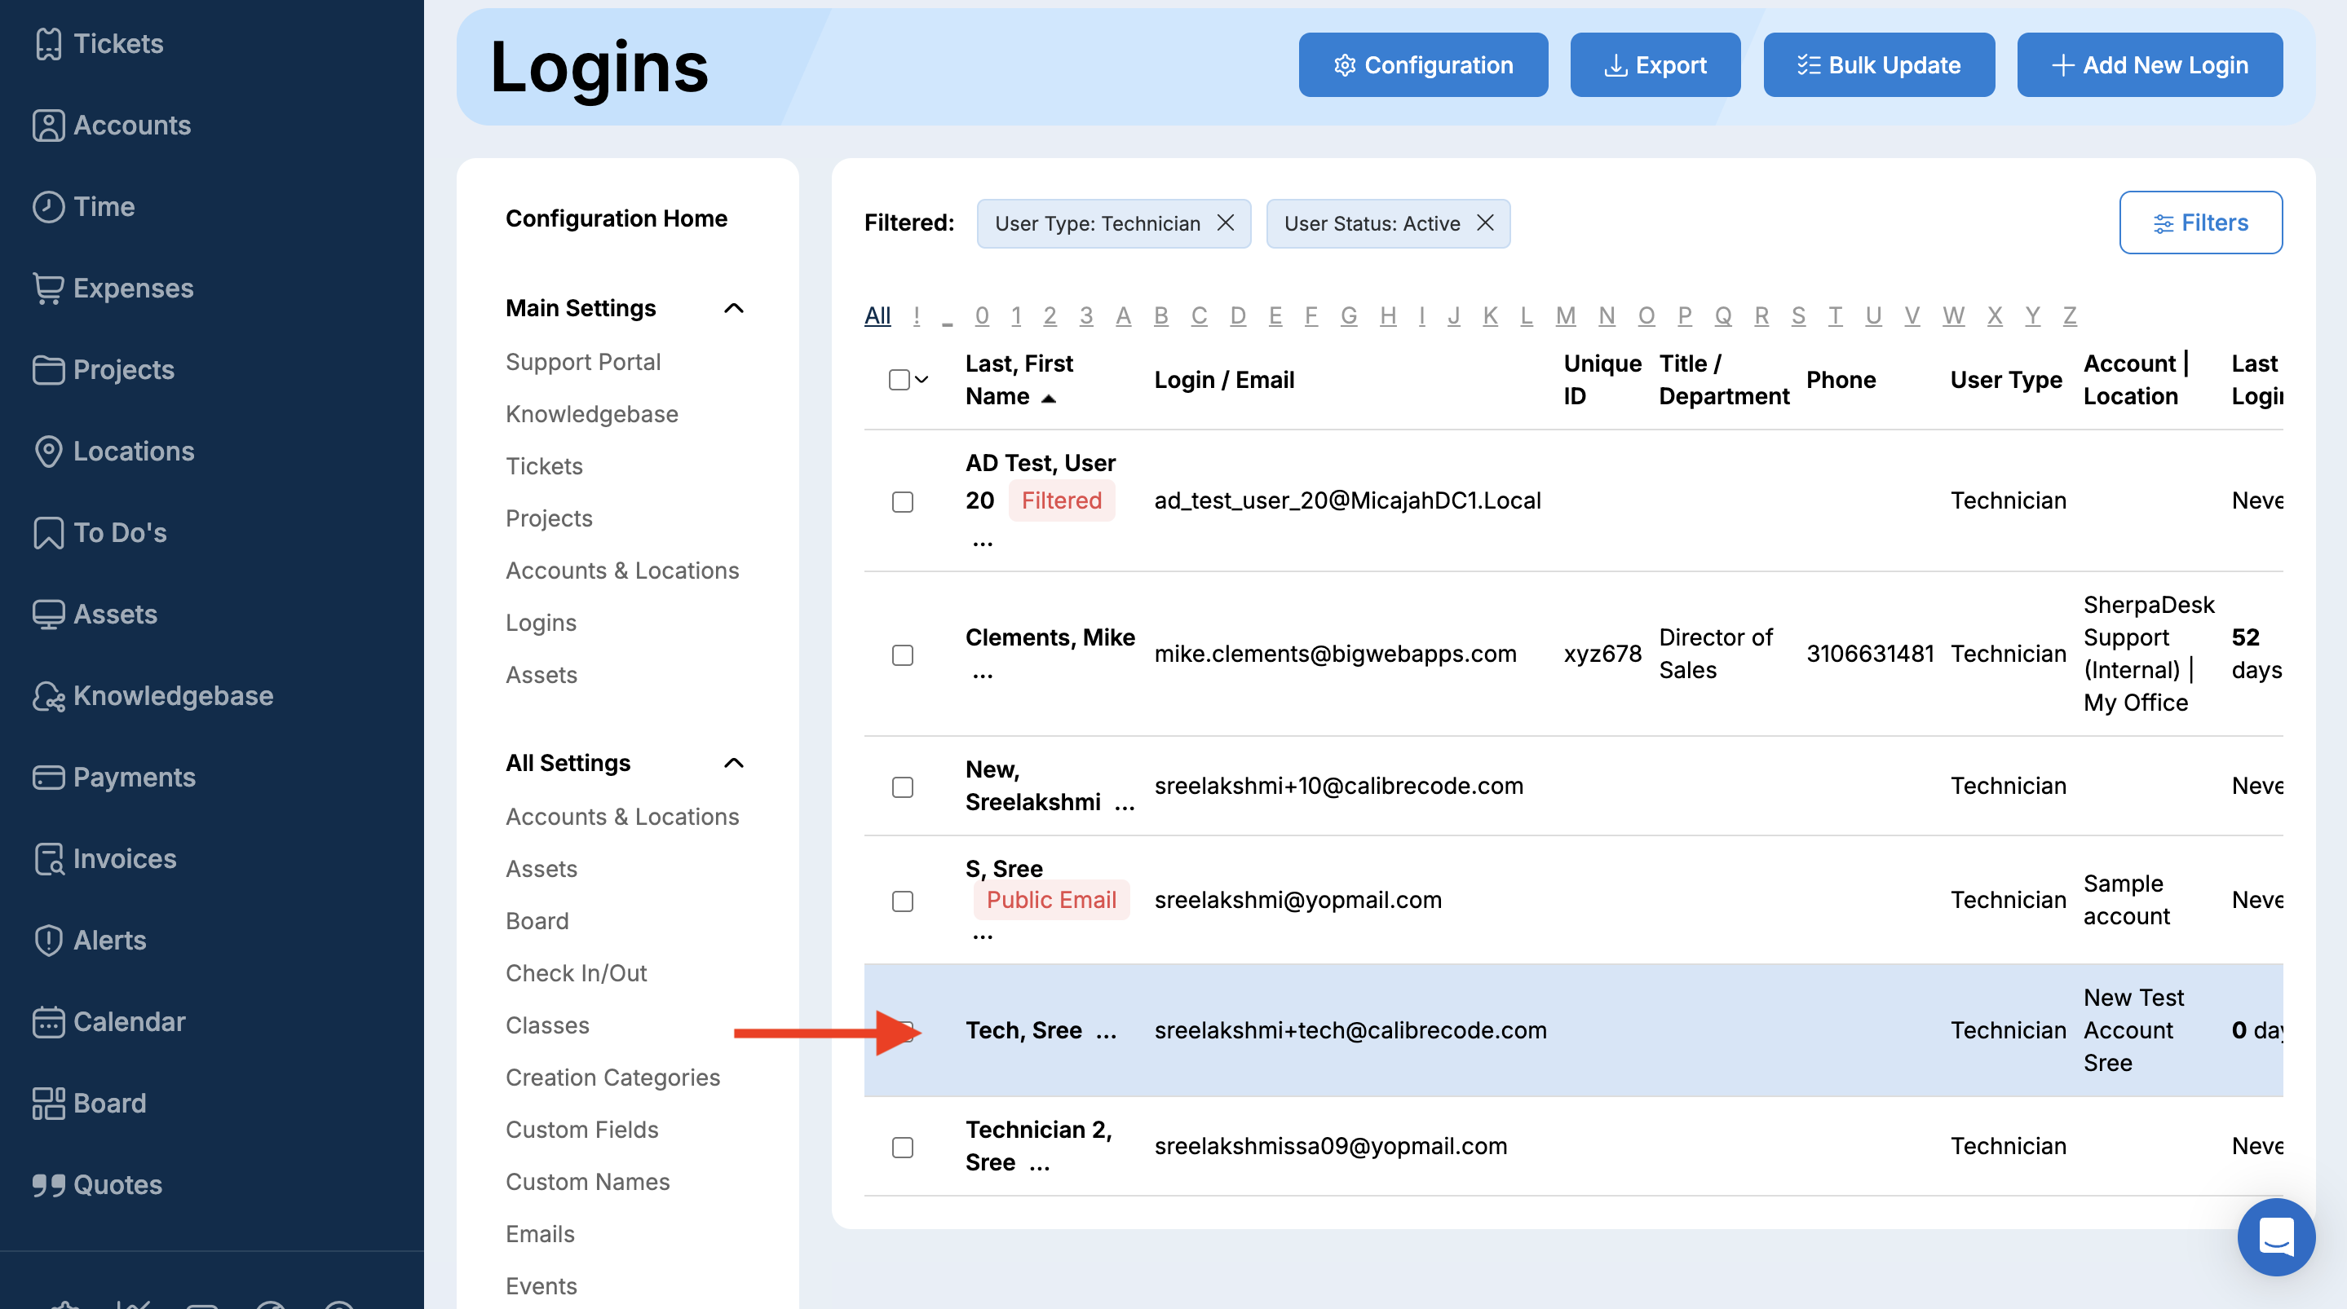Open the Expenses cart icon
Viewport: 2347px width, 1309px height.
pos(48,289)
